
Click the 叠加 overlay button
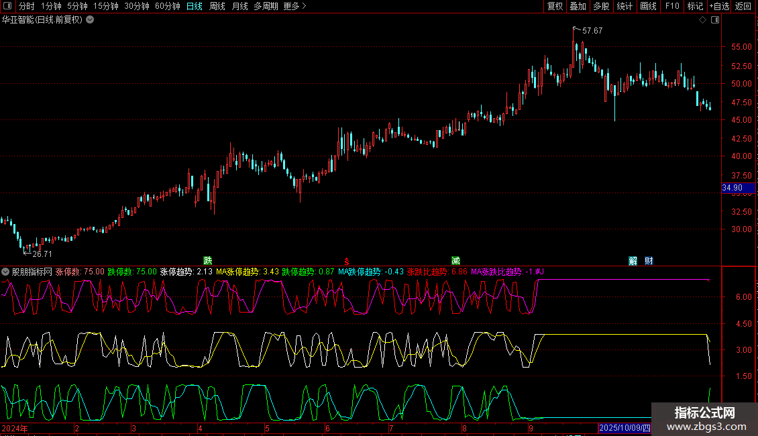578,6
